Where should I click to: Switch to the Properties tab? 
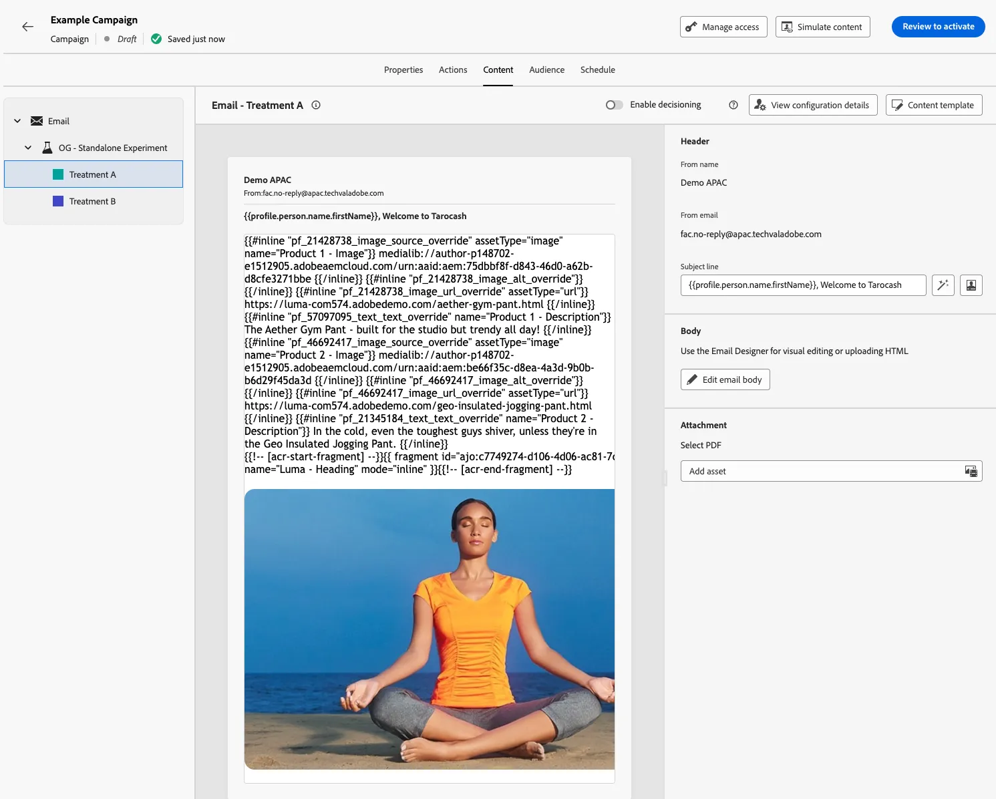point(403,69)
